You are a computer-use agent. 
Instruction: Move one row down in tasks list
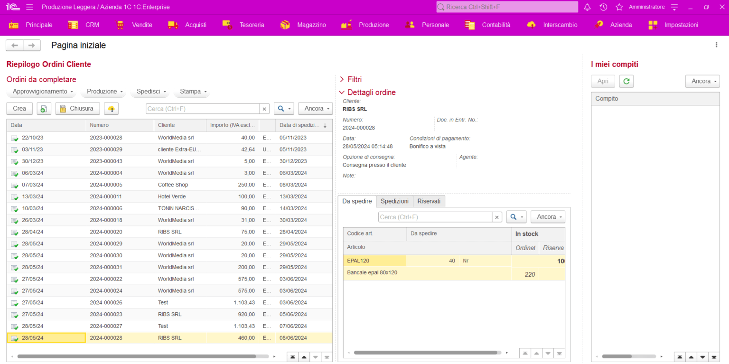(x=703, y=357)
